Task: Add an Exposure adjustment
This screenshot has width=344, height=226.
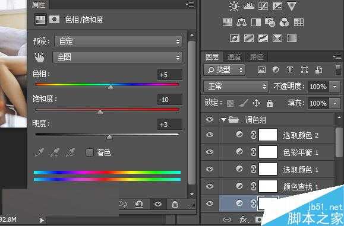Action: [x=277, y=6]
